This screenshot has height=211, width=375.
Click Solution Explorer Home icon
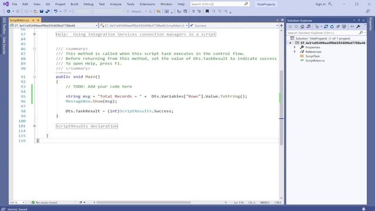[302, 26]
